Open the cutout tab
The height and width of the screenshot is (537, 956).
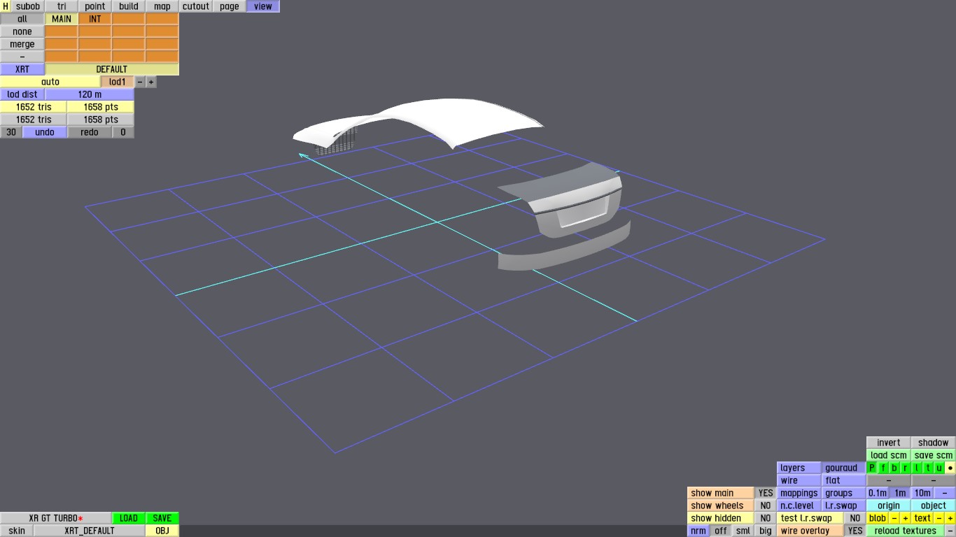[196, 6]
